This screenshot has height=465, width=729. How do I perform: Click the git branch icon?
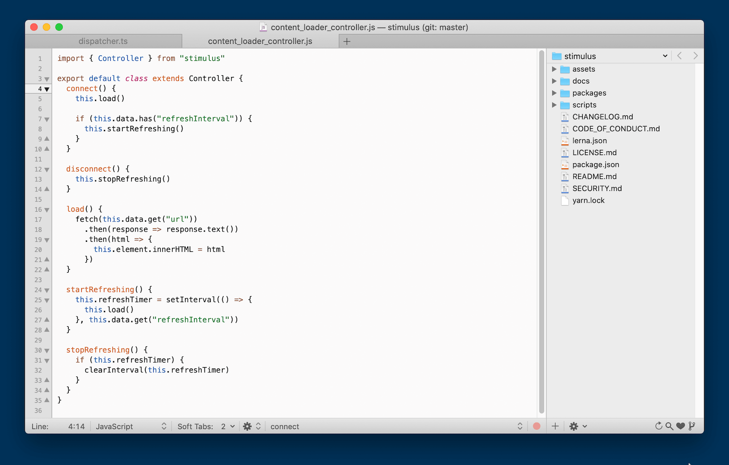692,426
